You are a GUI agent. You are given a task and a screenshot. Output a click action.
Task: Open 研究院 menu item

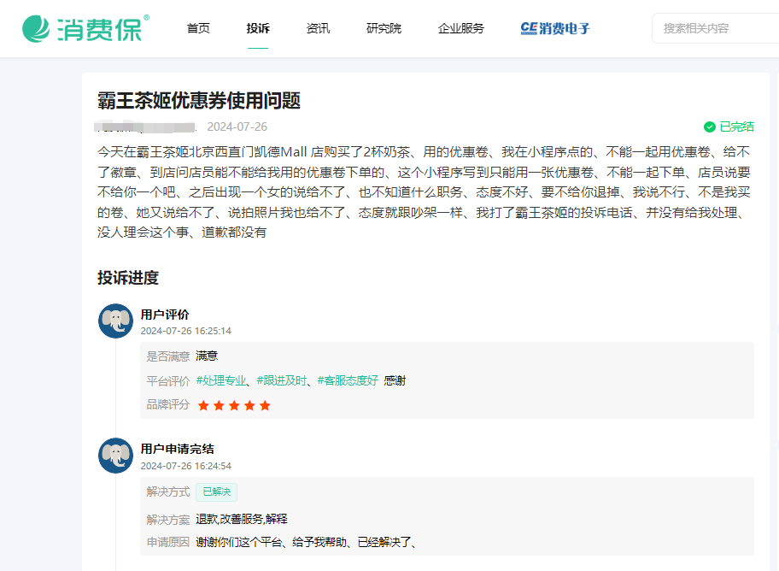coord(384,28)
